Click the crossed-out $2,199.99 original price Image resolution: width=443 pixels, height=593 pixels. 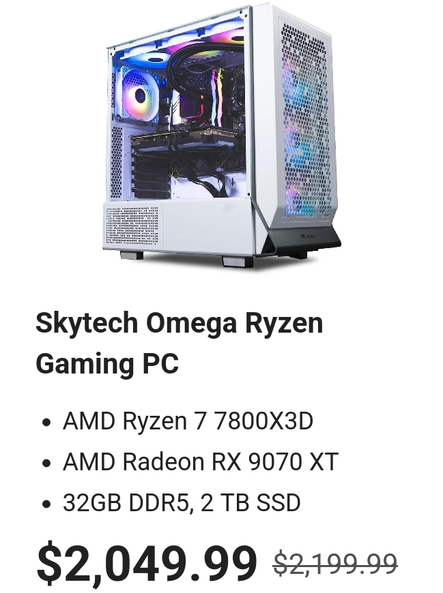[x=335, y=564]
